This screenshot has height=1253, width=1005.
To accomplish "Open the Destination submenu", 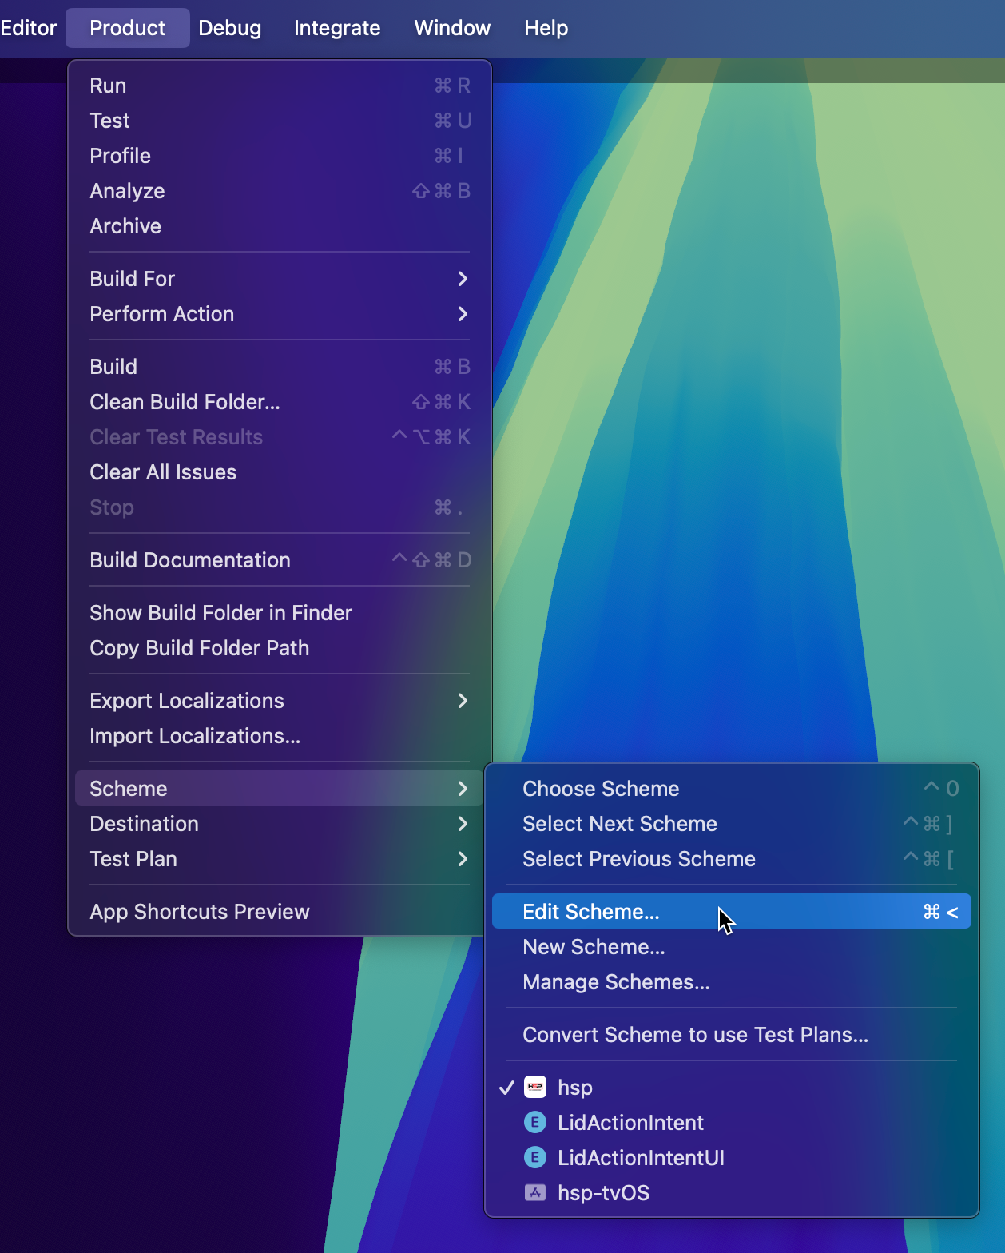I will point(280,824).
